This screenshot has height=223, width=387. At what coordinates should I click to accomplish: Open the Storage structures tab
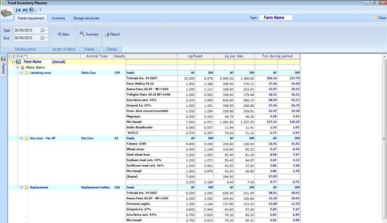click(86, 18)
